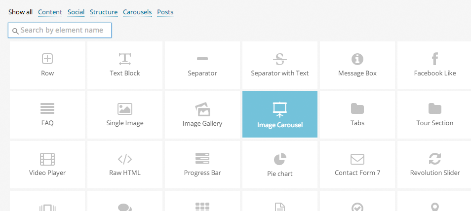The image size is (471, 211).
Task: Pick the FAQ element
Action: click(47, 114)
